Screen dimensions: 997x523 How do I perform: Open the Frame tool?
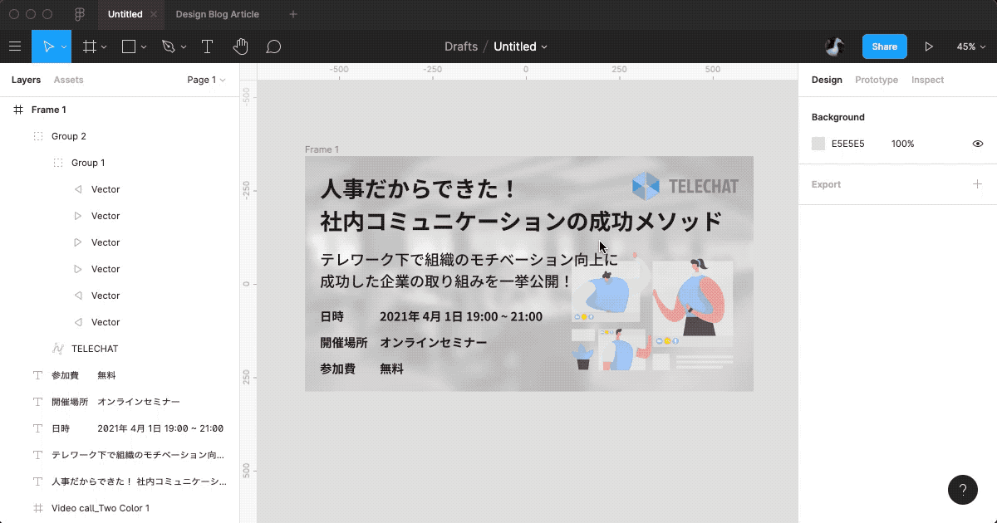click(90, 46)
